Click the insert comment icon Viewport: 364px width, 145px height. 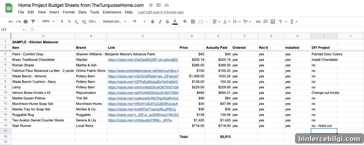pyautogui.click(x=266, y=22)
